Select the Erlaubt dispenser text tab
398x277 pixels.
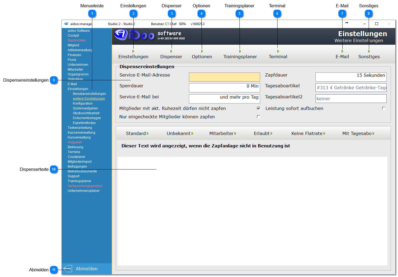(x=263, y=133)
